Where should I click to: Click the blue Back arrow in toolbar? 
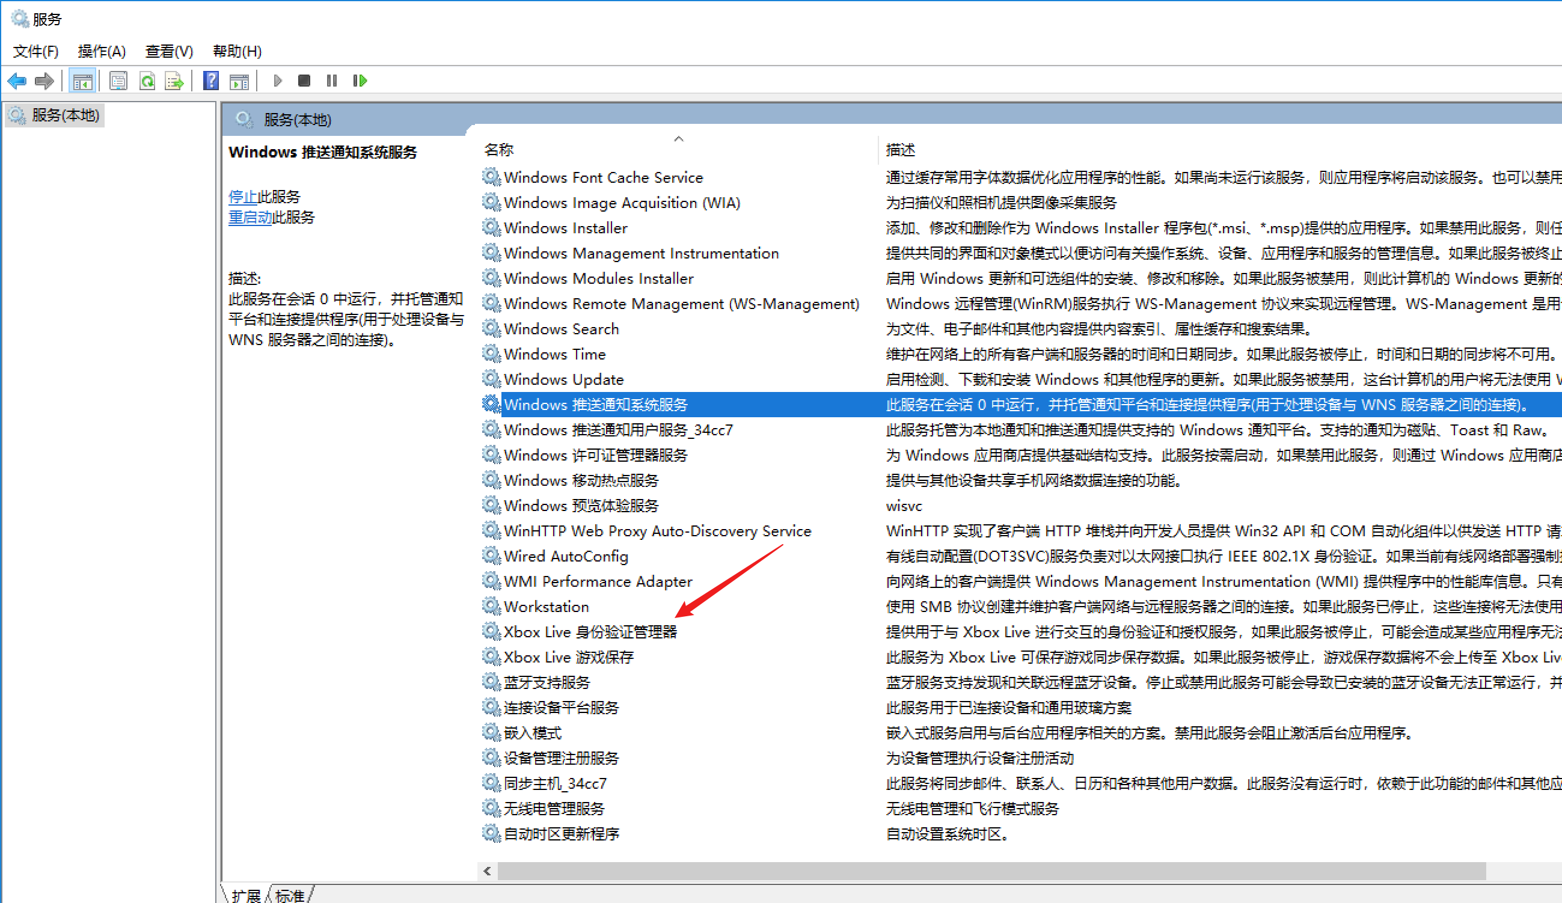(17, 81)
